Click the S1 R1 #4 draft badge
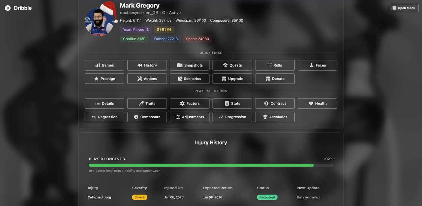The width and height of the screenshot is (422, 206). pyautogui.click(x=164, y=30)
